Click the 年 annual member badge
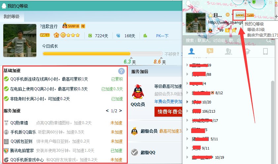The image size is (278, 164). coord(83,26)
